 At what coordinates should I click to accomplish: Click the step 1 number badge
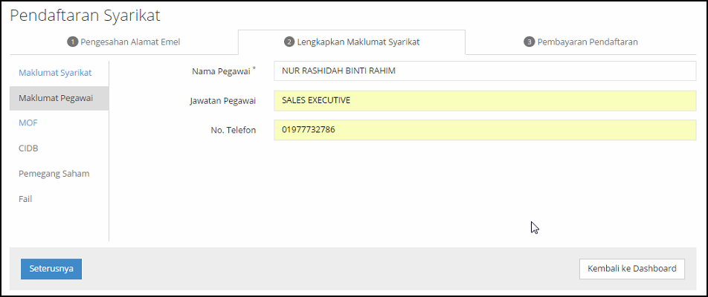[73, 42]
